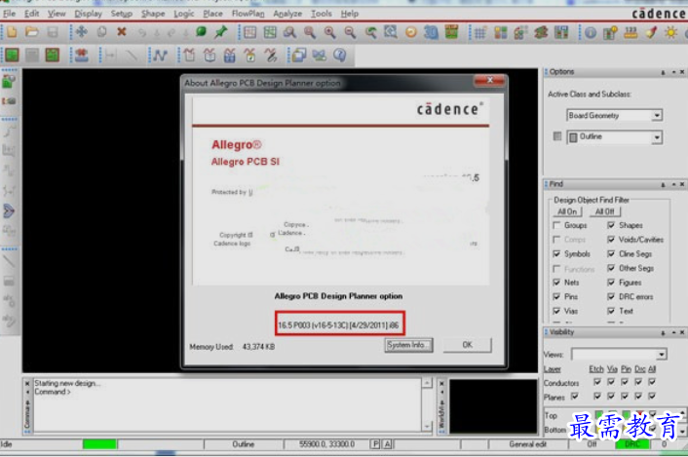Toggle the Shapes checkbox
This screenshot has width=688, height=457.
611,225
